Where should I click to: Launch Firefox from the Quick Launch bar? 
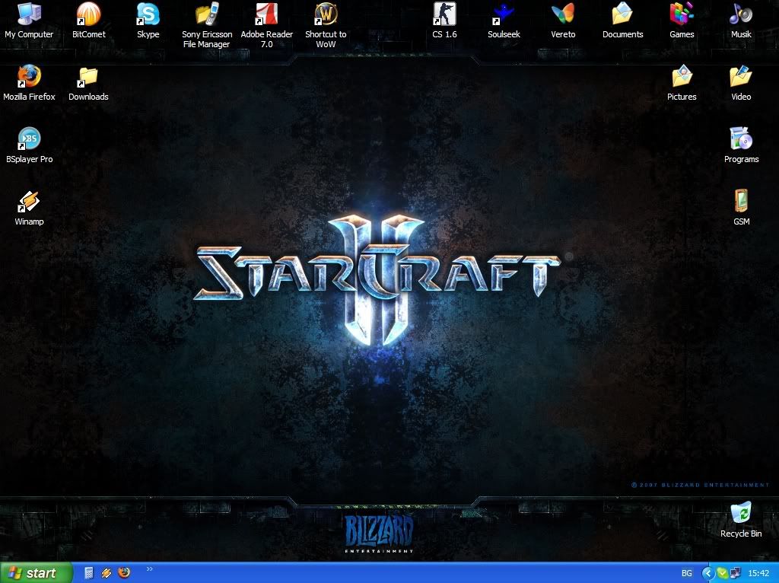click(124, 573)
